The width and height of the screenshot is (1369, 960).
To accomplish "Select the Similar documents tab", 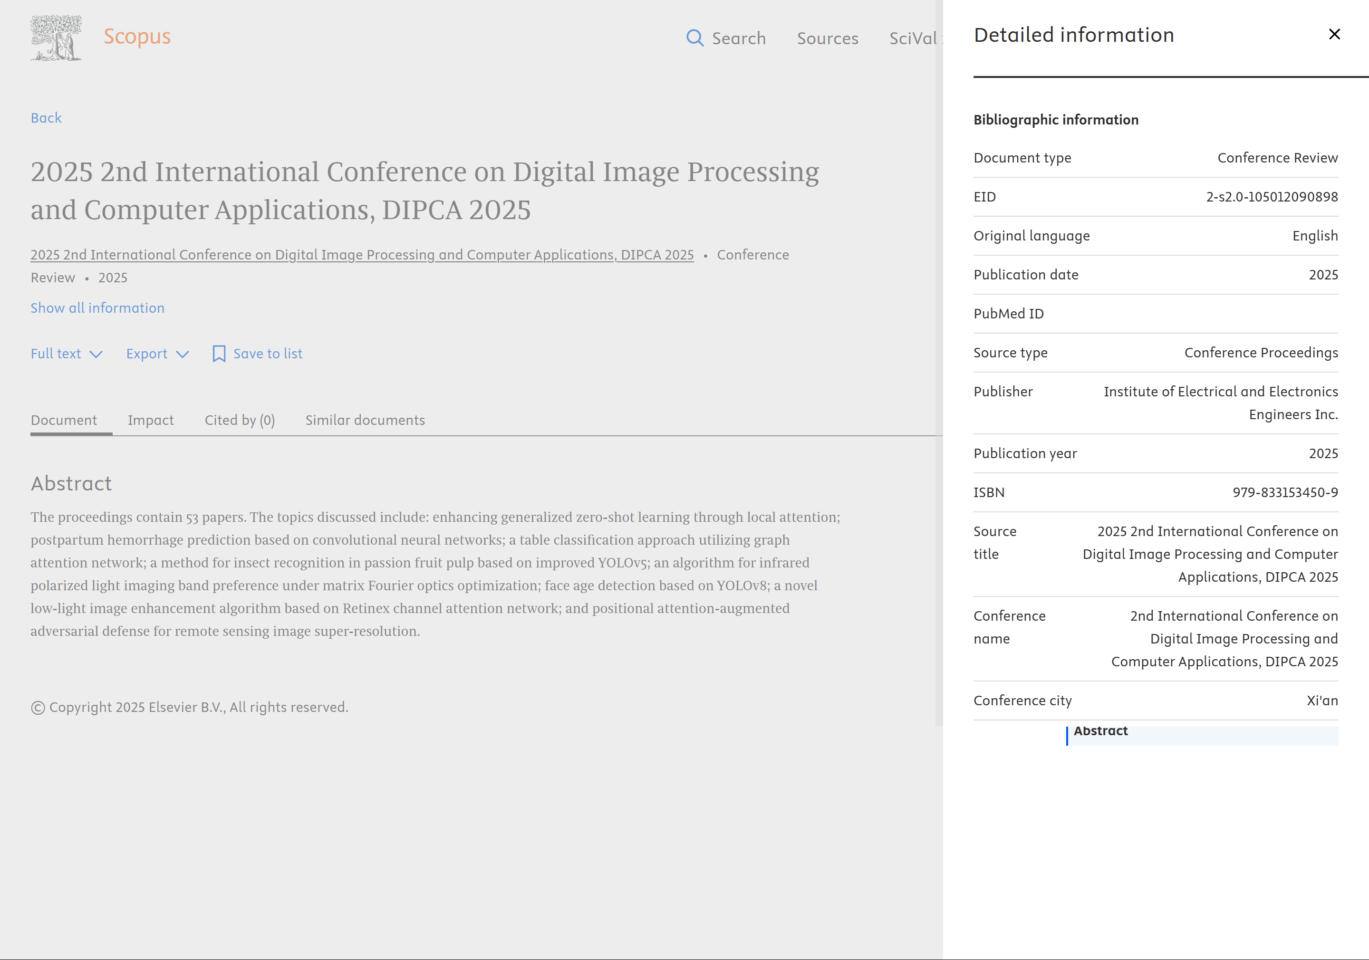I will click(365, 420).
